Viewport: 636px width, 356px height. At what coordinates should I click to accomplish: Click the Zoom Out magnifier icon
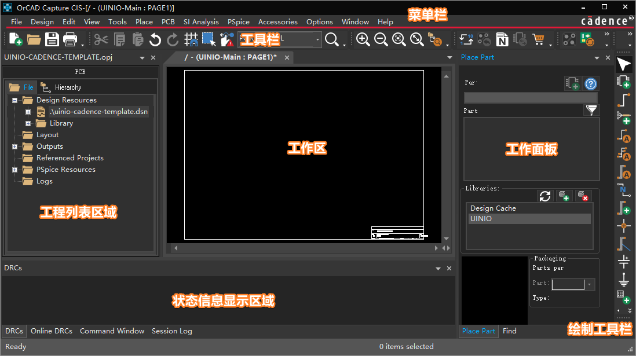381,39
